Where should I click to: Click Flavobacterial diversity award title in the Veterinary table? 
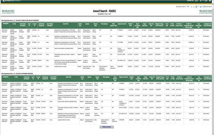(x=68, y=108)
